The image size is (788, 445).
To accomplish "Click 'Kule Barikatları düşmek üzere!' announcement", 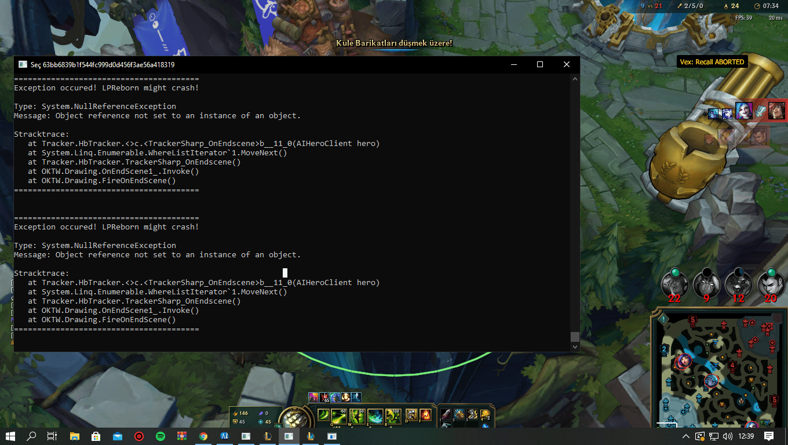I will point(394,43).
